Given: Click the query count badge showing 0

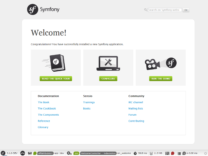Looking at the screenshot, I should (184, 153).
